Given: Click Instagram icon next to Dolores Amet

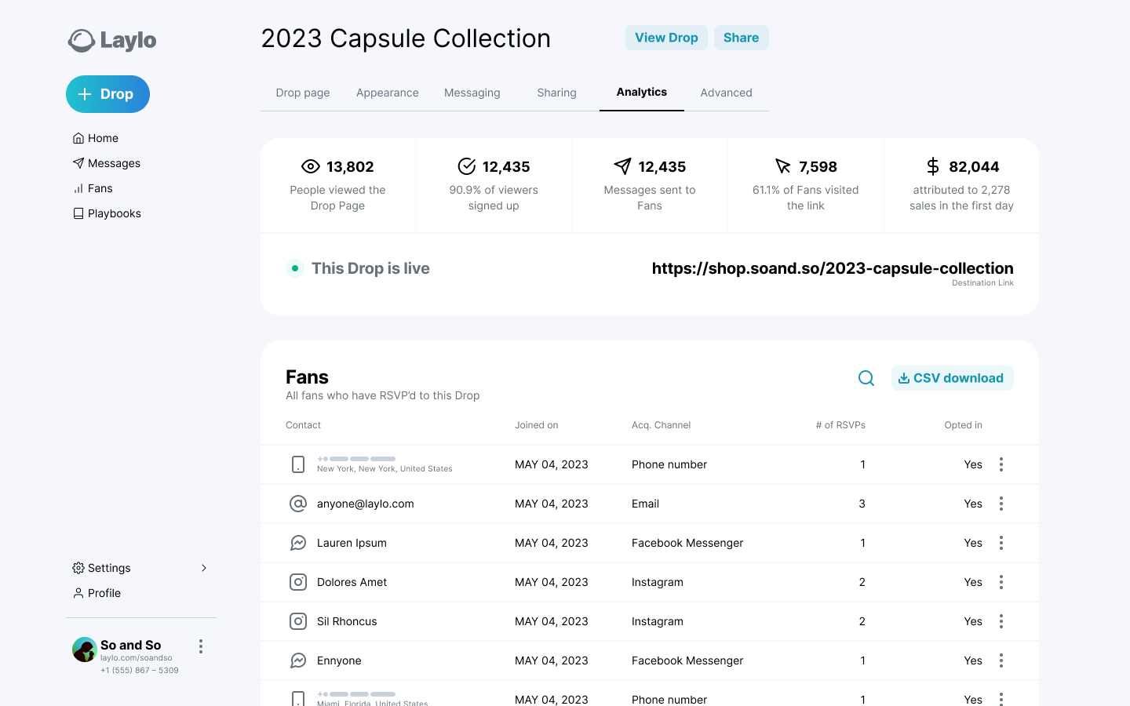Looking at the screenshot, I should 298,582.
